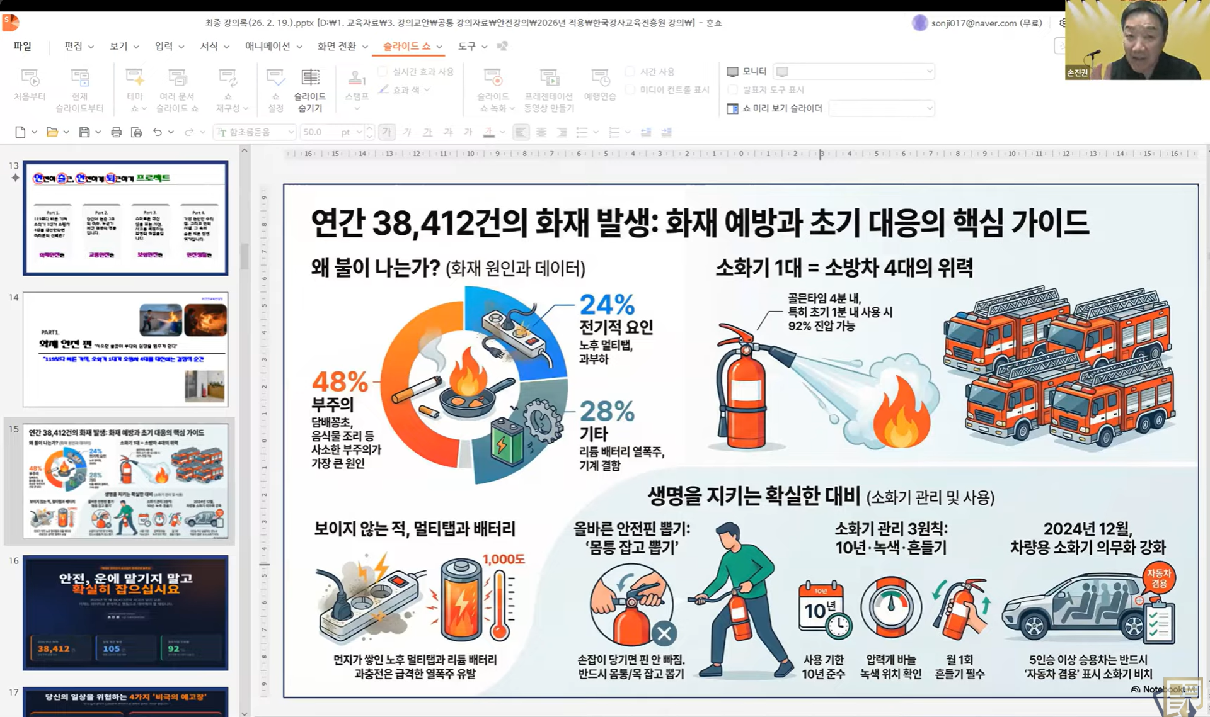Decrease paragraph indent
This screenshot has height=717, width=1210.
pos(646,132)
